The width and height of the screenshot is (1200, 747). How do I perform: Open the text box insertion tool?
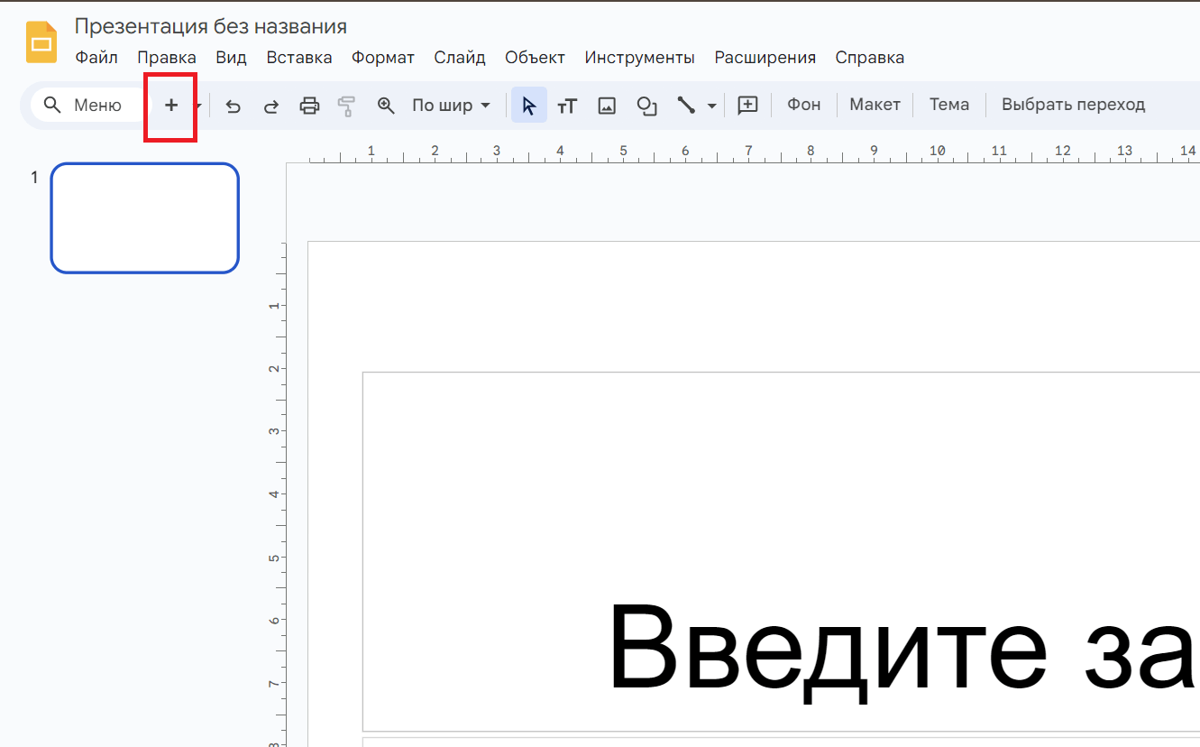point(567,105)
